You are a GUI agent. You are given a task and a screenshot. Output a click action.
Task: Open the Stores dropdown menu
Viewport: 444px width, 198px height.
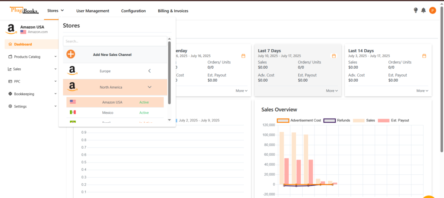coord(55,10)
